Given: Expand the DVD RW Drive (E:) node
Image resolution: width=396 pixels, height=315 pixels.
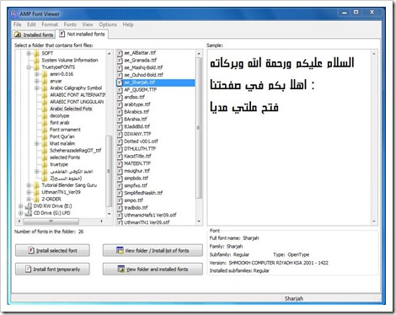Looking at the screenshot, I should [x=20, y=206].
